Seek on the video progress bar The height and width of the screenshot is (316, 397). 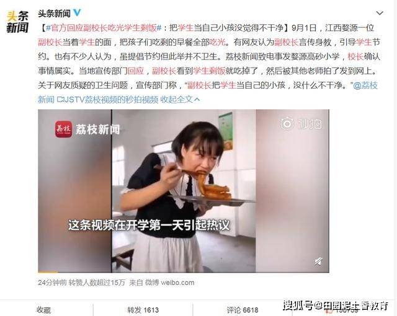pos(184,272)
